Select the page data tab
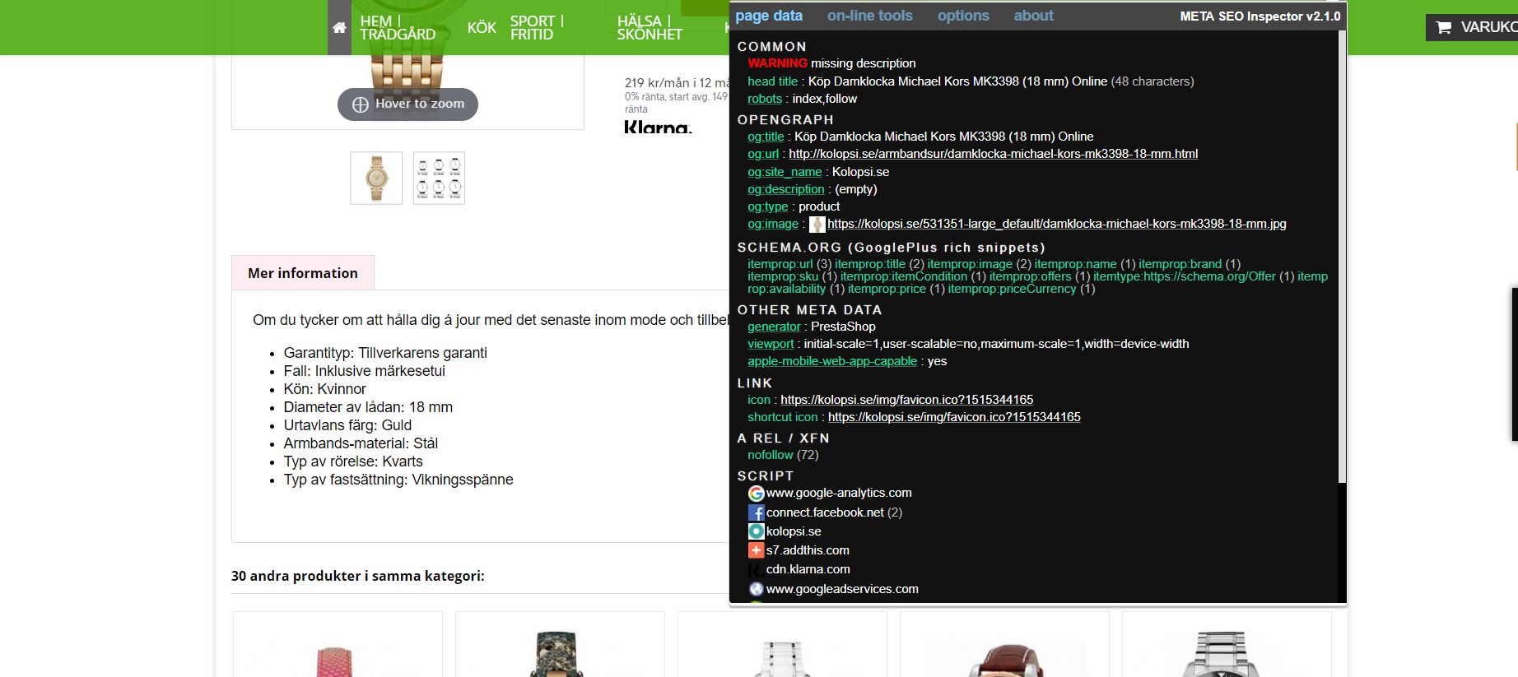Image resolution: width=1518 pixels, height=677 pixels. tap(769, 16)
